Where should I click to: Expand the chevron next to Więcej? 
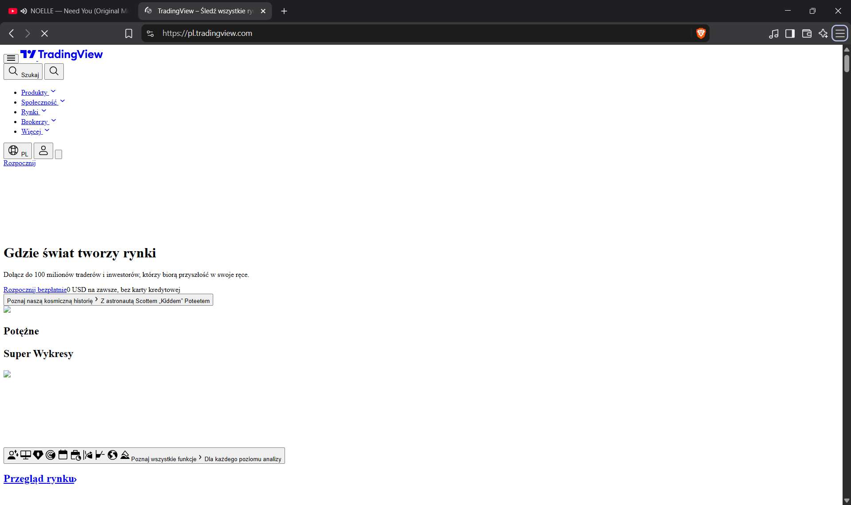click(47, 130)
